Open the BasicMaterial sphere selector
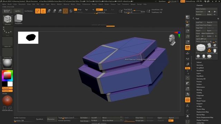This screenshot has width=221, height=124. [7, 64]
